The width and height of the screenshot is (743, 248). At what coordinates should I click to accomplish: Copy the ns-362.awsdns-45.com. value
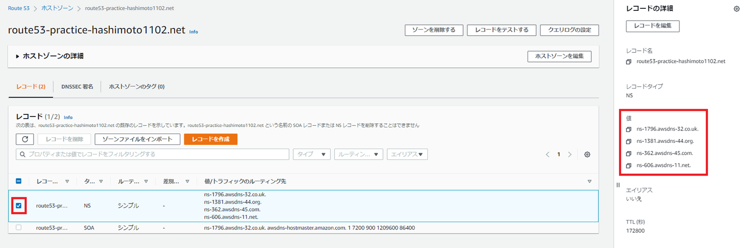tap(628, 154)
